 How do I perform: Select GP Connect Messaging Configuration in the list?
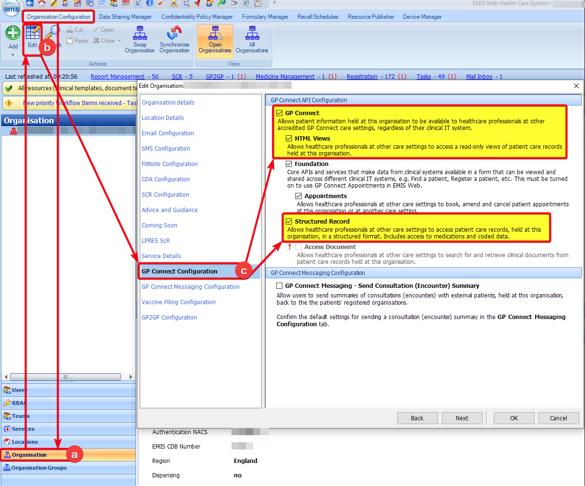(x=191, y=287)
